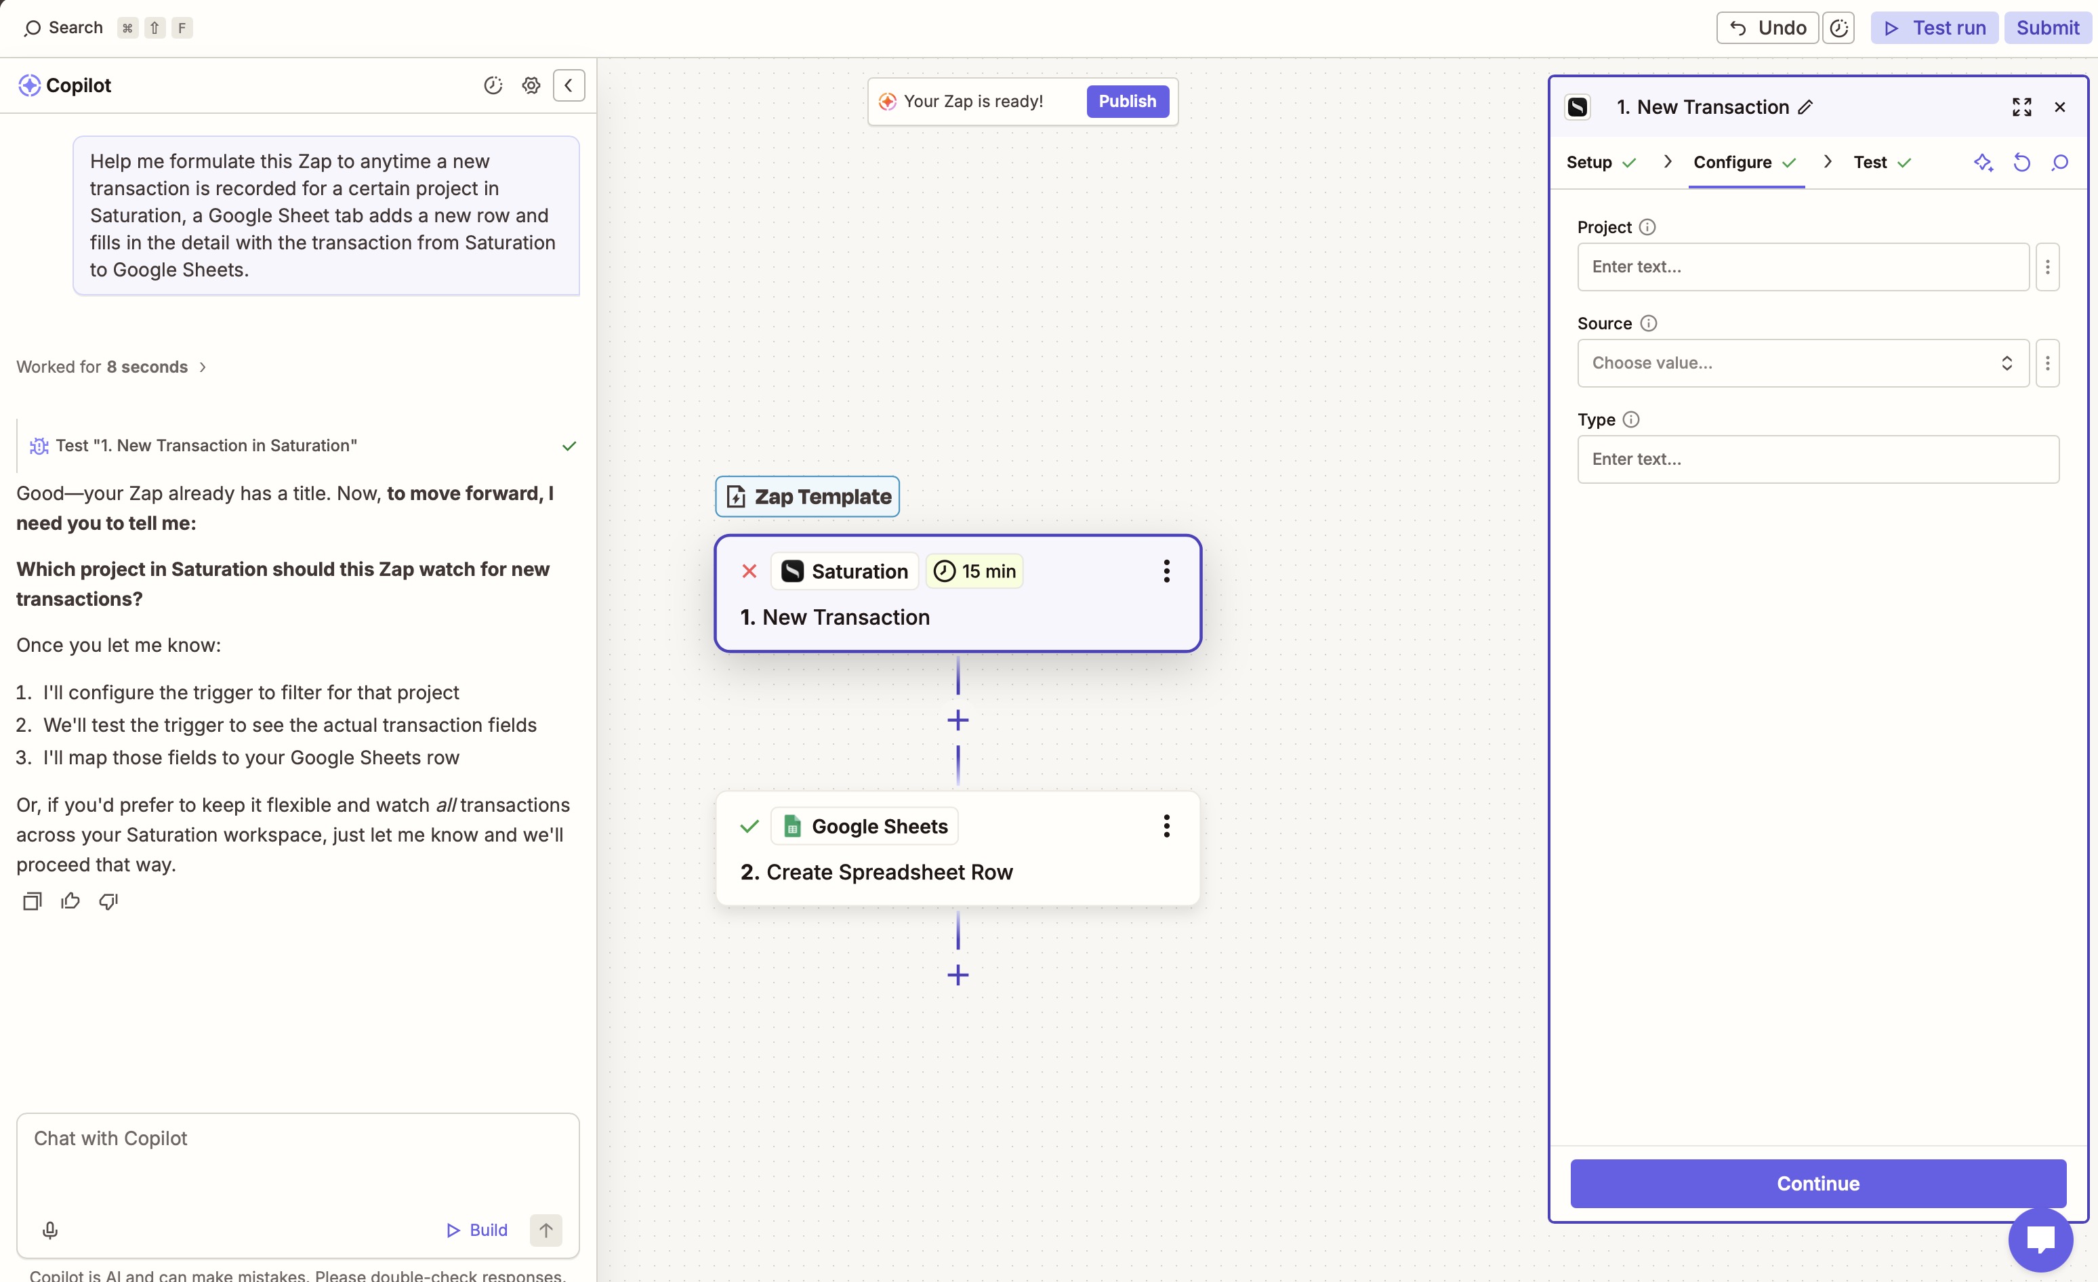Viewport: 2098px width, 1282px height.
Task: Open Saturation step options menu
Action: (1166, 571)
